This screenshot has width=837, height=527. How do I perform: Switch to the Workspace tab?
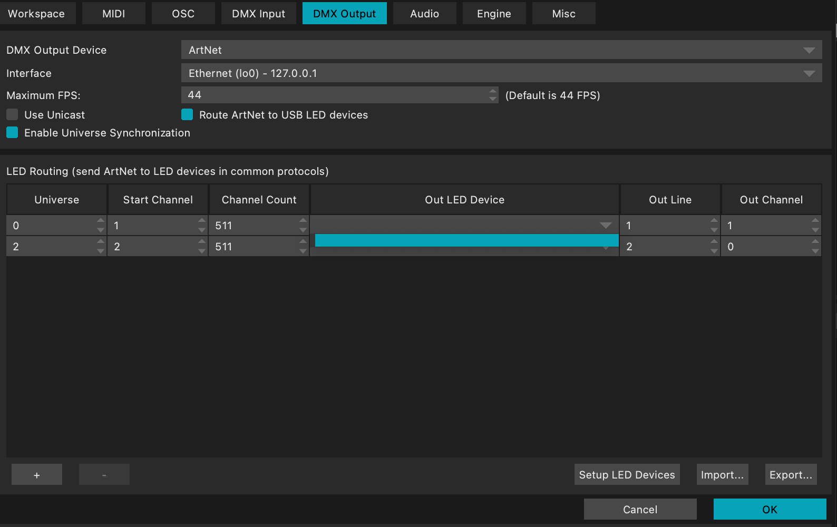pos(37,13)
